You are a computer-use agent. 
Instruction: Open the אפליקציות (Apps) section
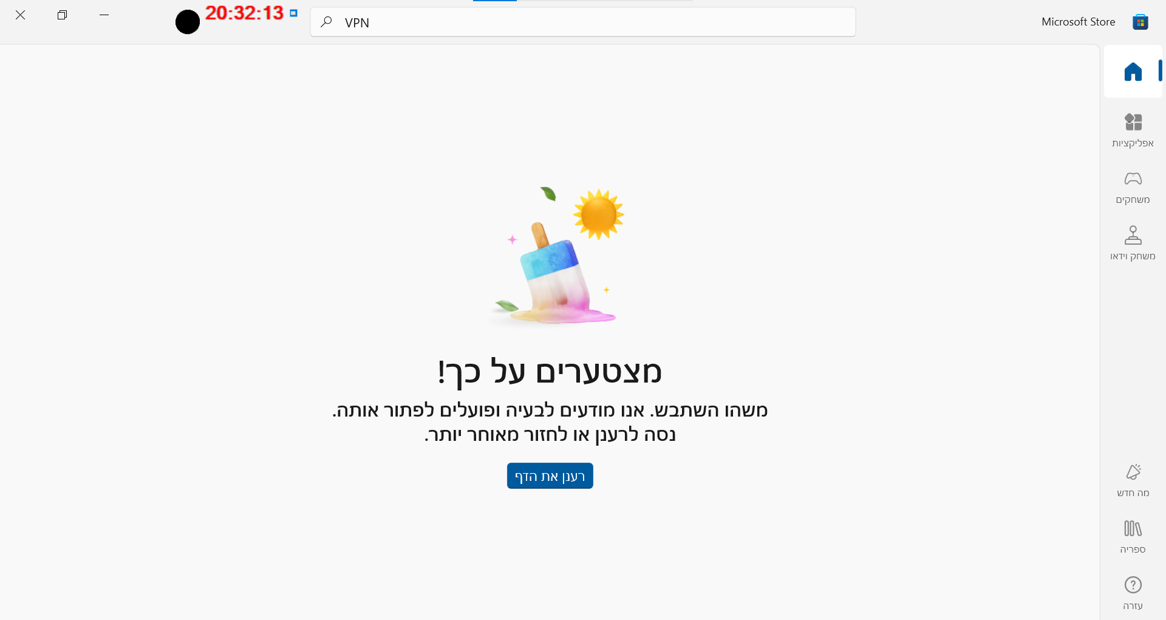point(1133,130)
